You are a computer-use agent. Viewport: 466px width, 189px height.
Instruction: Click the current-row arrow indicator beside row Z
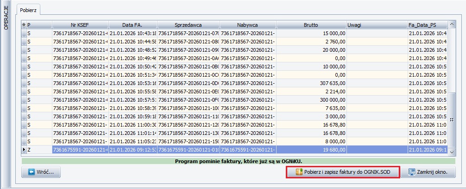coord(24,150)
